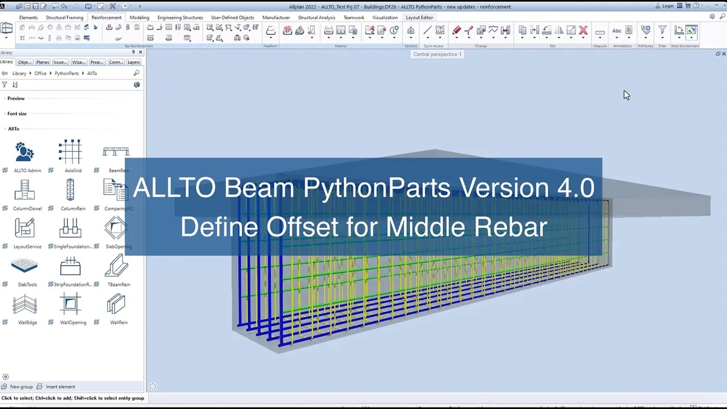Select the Measure ruler tool
727x409 pixels.
[600, 32]
